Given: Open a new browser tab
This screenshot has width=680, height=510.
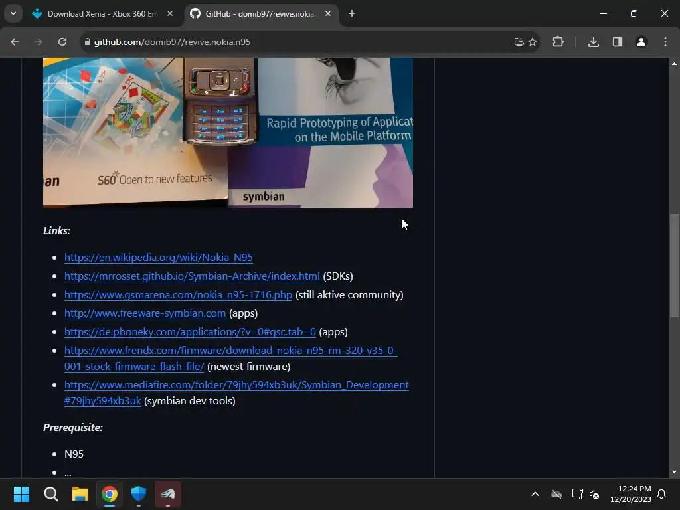Looking at the screenshot, I should (x=352, y=14).
